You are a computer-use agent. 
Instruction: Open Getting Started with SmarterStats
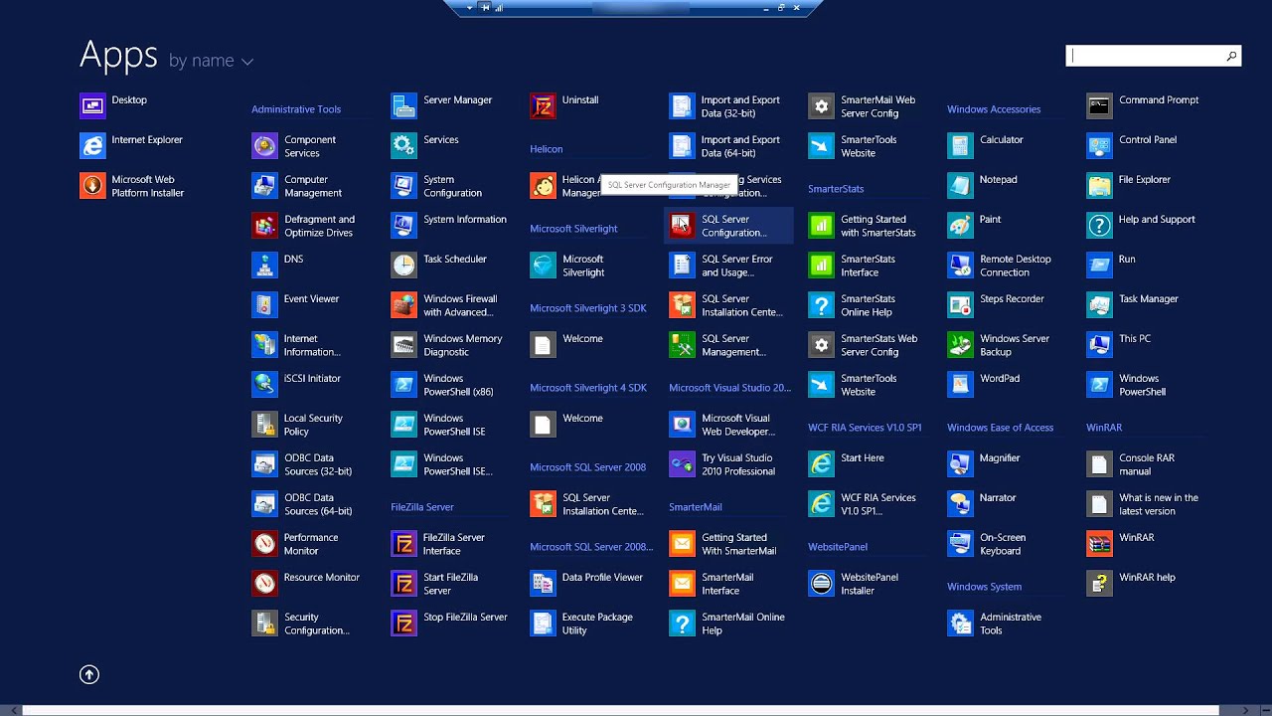pyautogui.click(x=863, y=226)
